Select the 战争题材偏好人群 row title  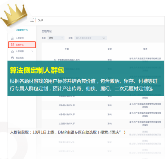pyautogui.click(x=67, y=114)
